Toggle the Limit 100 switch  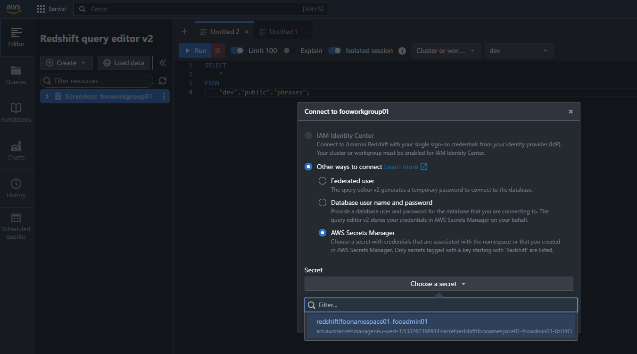237,51
